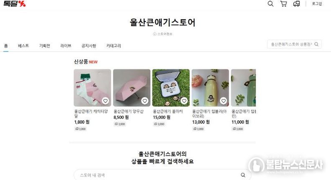331x180 pixels.
Task: Favorite the ivory tumbler via heart icon
Action: 223,101
